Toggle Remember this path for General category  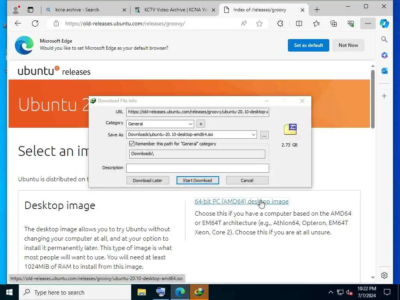[132, 144]
